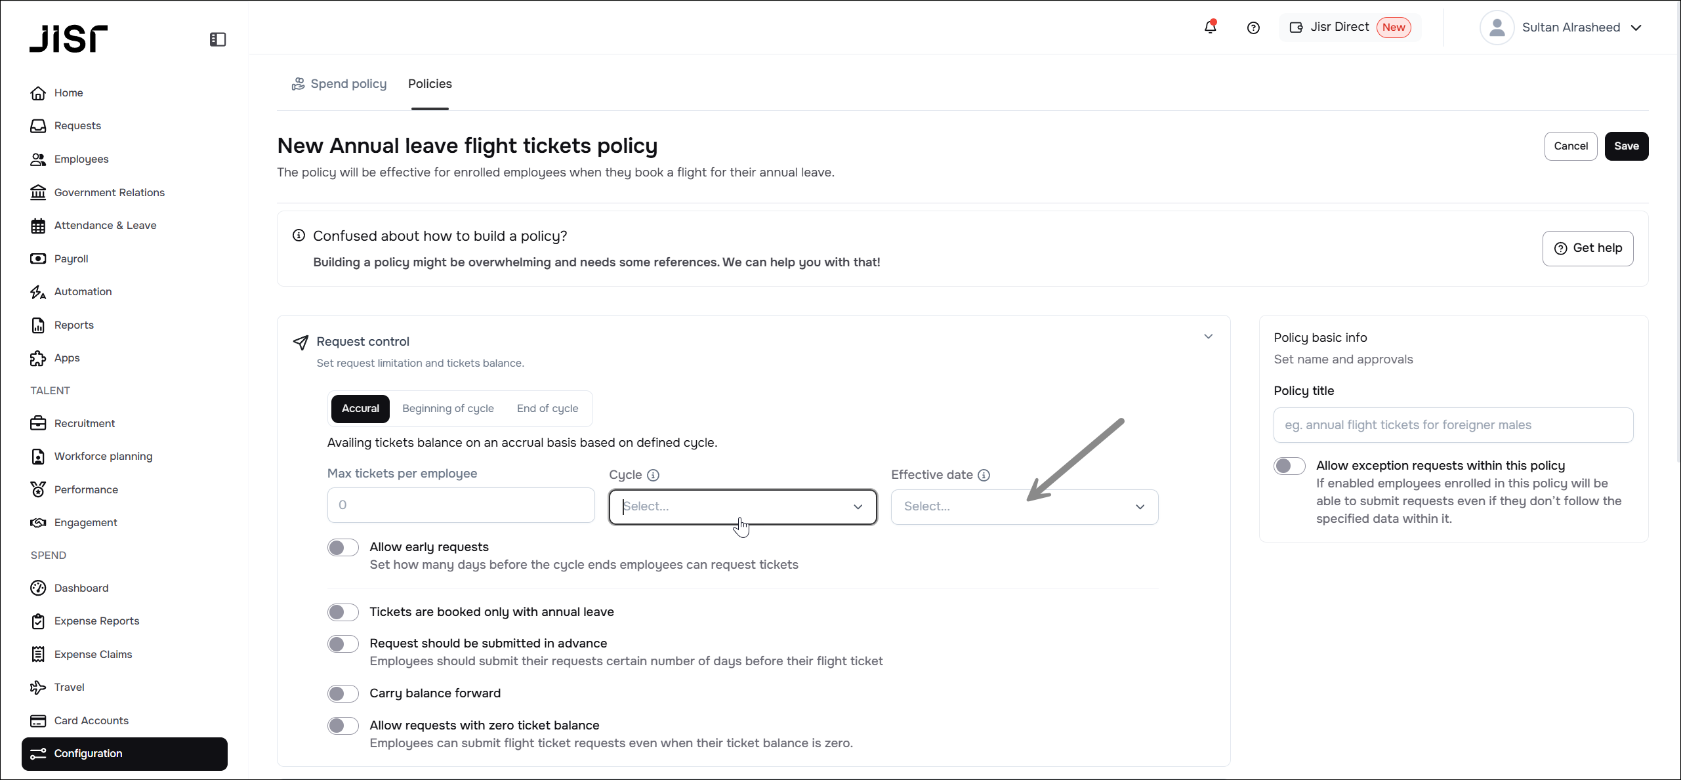
Task: Click the Effective date info icon
Action: [984, 475]
